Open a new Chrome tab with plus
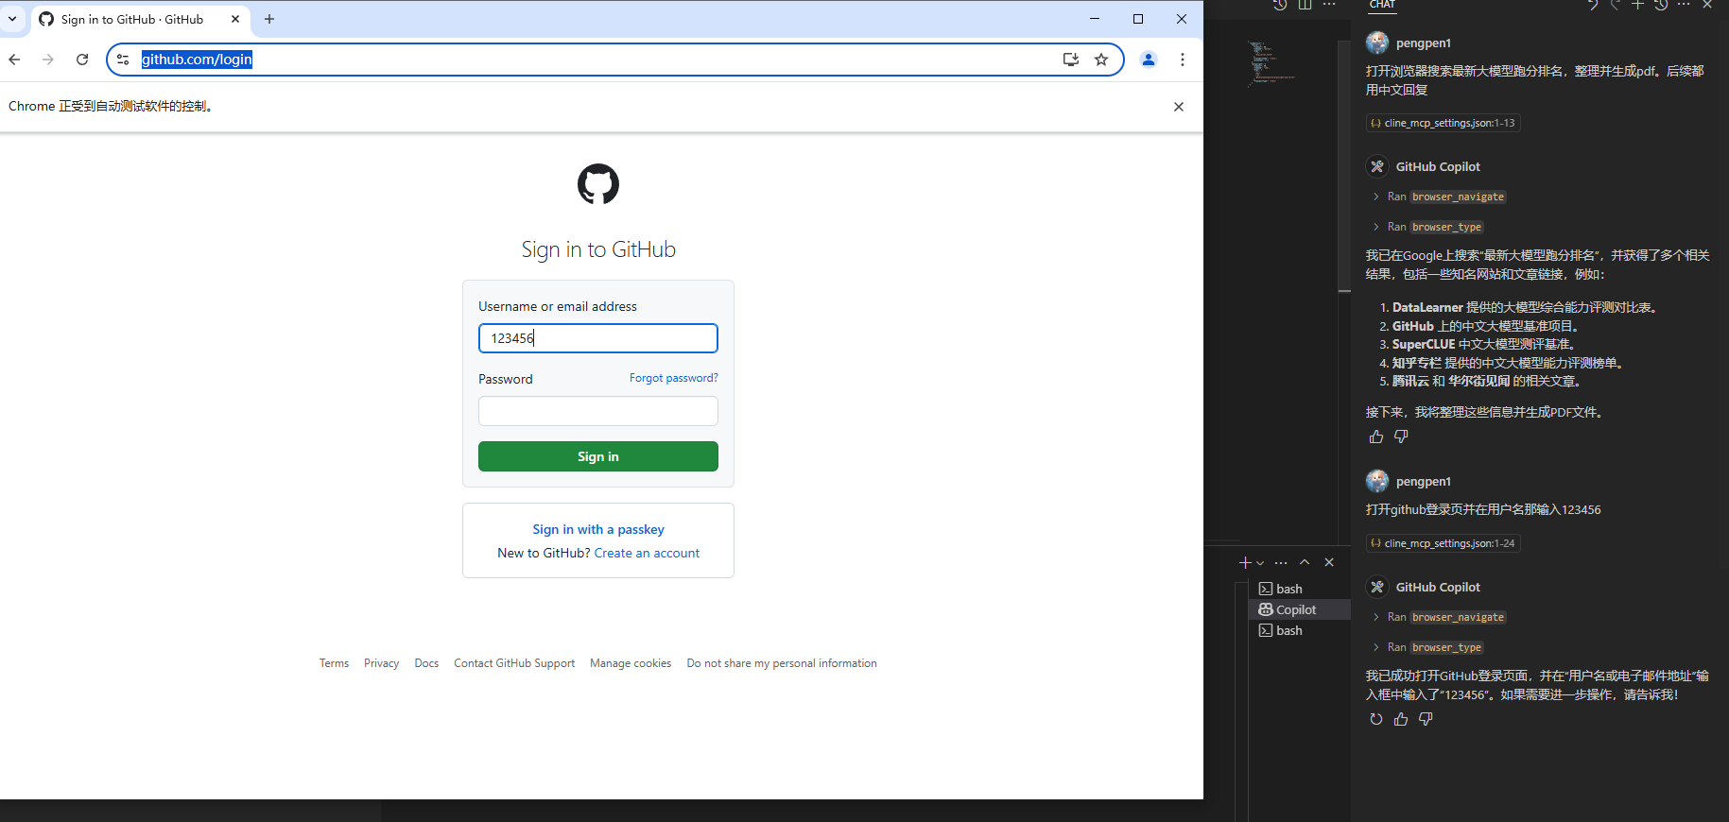The height and width of the screenshot is (822, 1729). [x=269, y=19]
